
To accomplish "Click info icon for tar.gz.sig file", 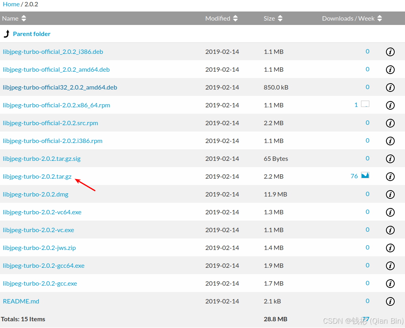I will [390, 158].
